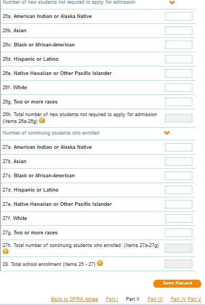Image resolution: width=205 pixels, height=305 pixels.
Task: Click the 27d Hispanic or Latino field
Action: click(179, 190)
